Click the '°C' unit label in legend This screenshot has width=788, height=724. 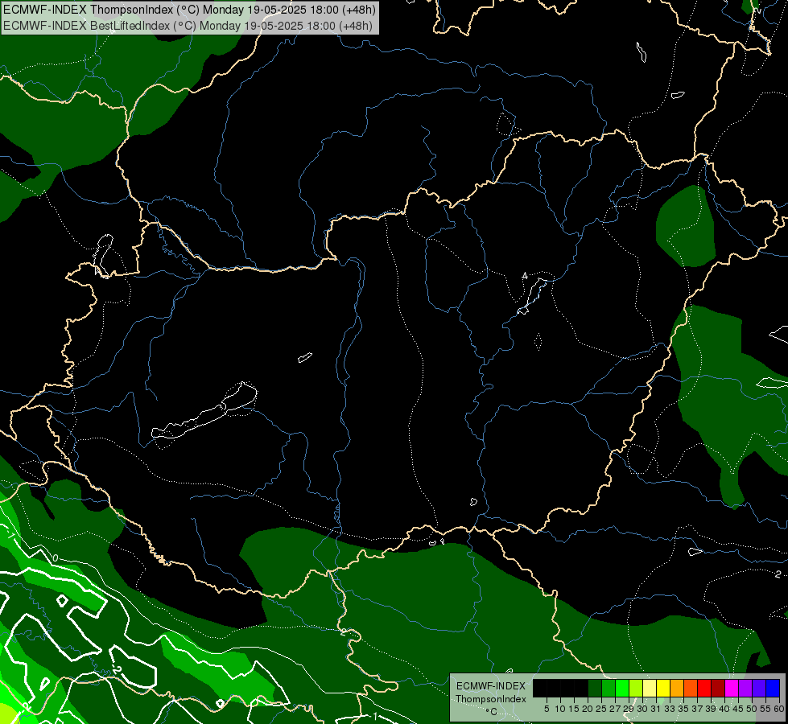[x=492, y=711]
